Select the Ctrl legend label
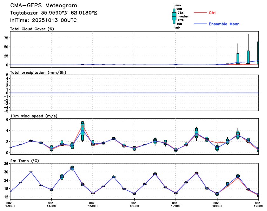 point(212,13)
